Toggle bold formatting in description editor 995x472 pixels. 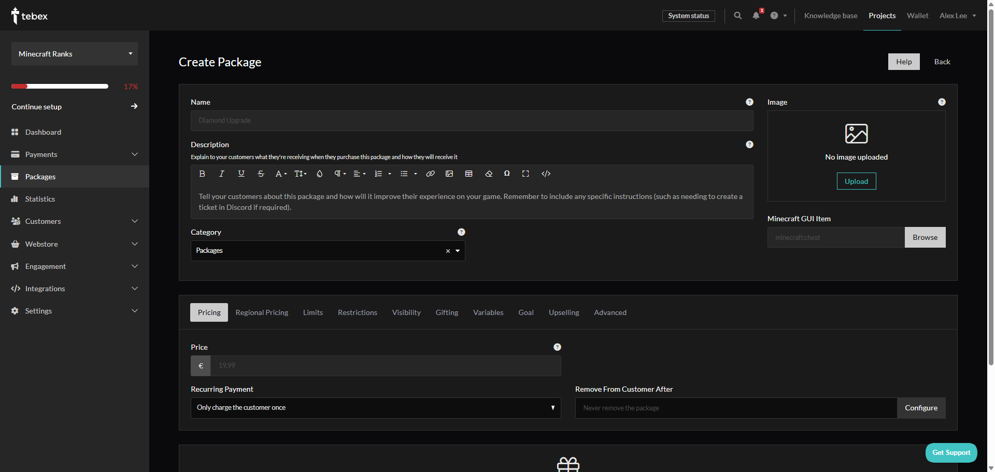click(x=202, y=174)
